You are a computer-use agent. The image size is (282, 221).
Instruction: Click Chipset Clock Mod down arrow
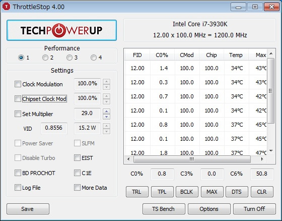(x=106, y=102)
